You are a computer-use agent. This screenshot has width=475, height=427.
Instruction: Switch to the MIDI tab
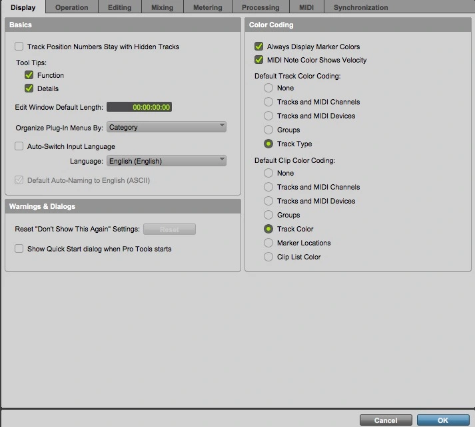[x=306, y=7]
